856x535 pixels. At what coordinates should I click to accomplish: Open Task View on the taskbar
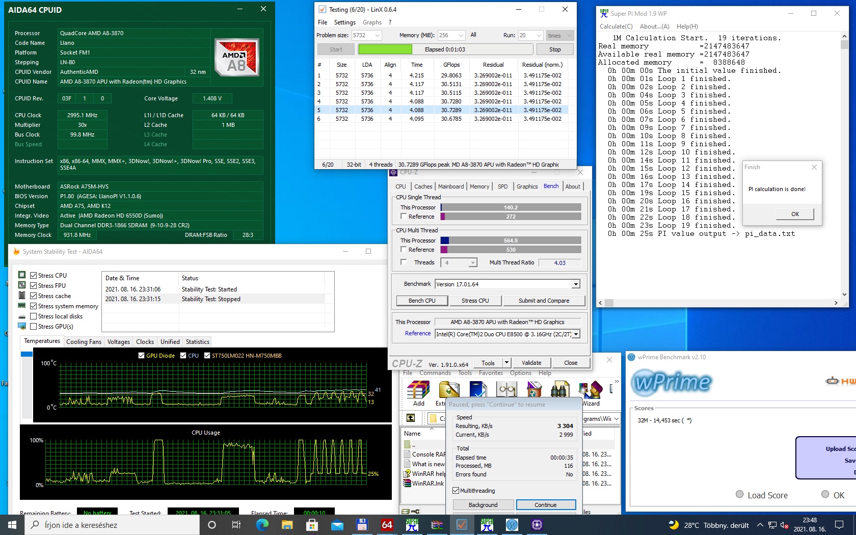[236, 525]
